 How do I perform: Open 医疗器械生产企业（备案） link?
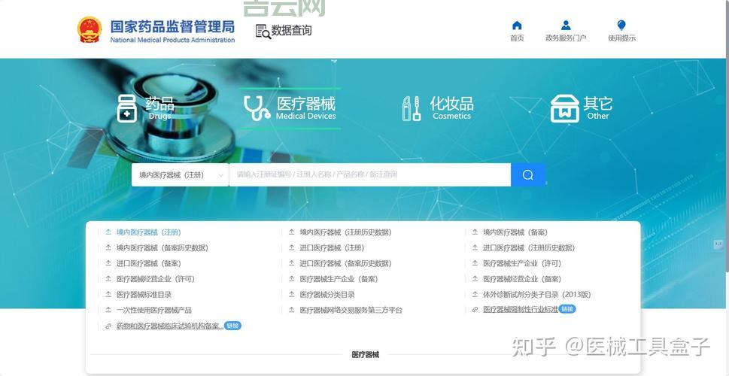coord(339,279)
